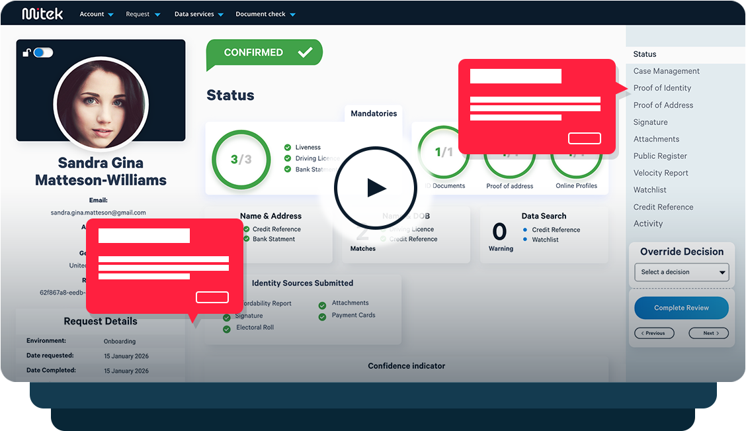Click the check icon next to Electoral Roll
Viewport: 746px width, 431px height.
pyautogui.click(x=226, y=329)
